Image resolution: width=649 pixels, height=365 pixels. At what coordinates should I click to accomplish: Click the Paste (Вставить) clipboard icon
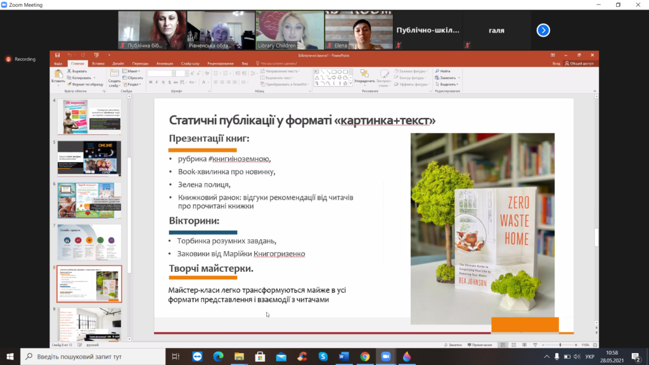58,74
